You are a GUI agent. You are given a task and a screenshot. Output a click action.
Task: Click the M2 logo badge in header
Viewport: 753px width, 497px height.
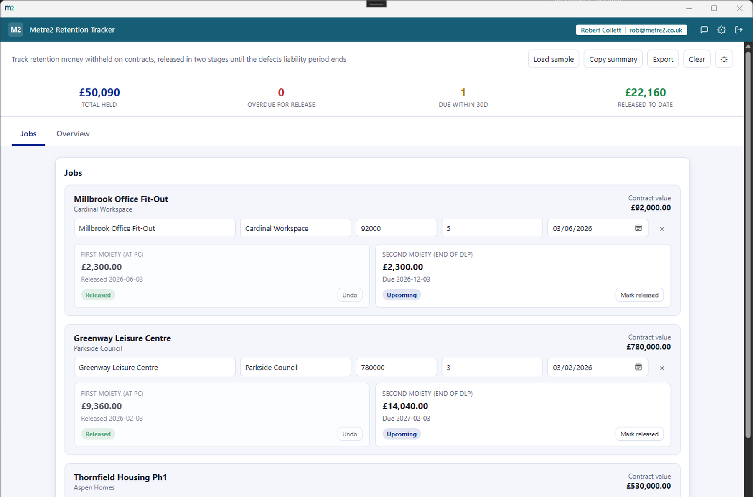(x=16, y=30)
